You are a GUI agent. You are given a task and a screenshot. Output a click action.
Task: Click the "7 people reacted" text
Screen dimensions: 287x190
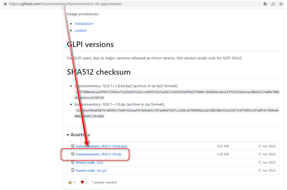coord(104,182)
